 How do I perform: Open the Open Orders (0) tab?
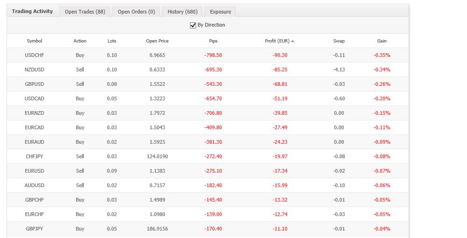coord(136,12)
